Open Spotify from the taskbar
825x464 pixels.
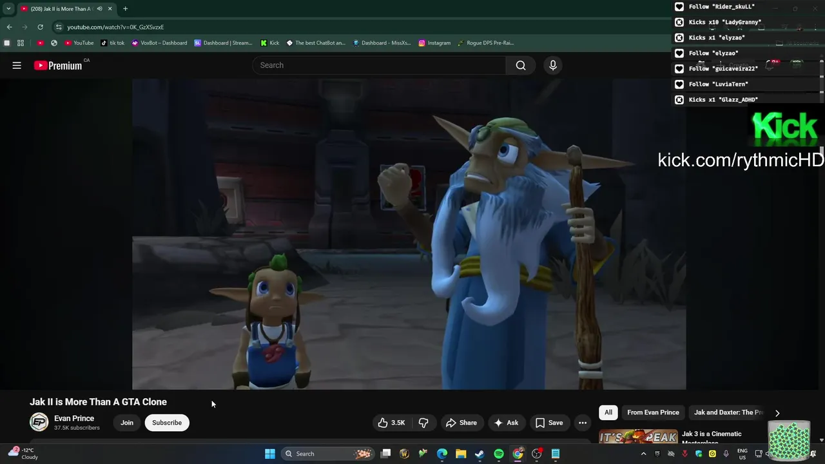click(499, 454)
